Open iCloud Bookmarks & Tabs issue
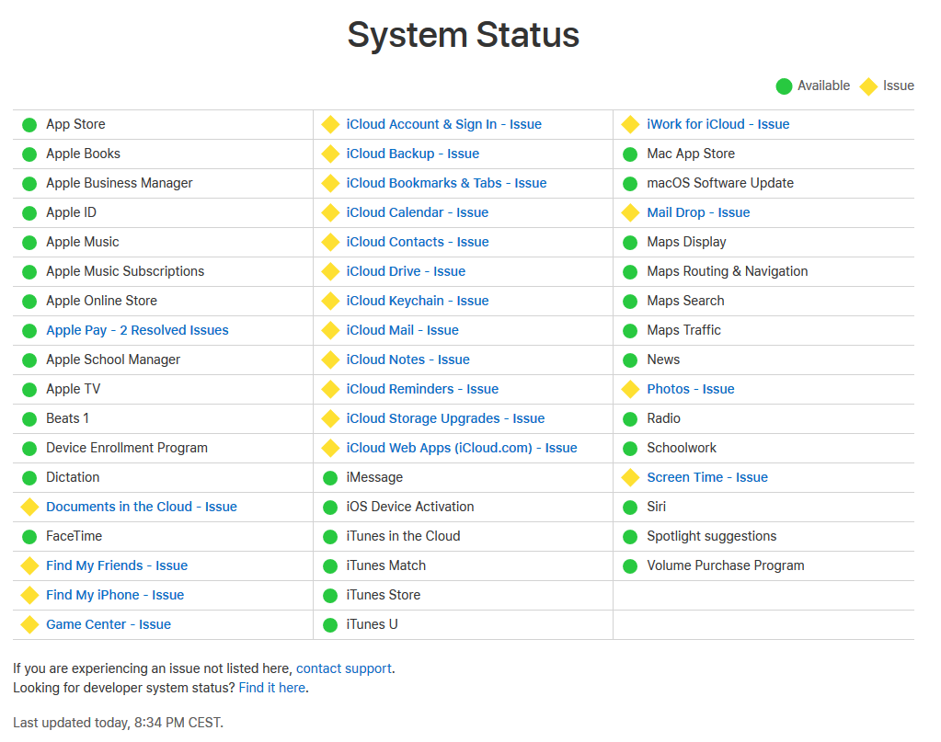Screen dimensions: 941x742 tap(446, 183)
